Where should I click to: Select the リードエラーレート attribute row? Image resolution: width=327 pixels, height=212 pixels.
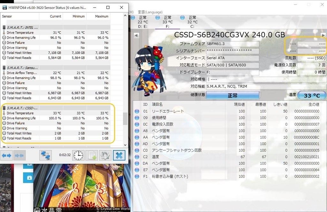(227, 111)
